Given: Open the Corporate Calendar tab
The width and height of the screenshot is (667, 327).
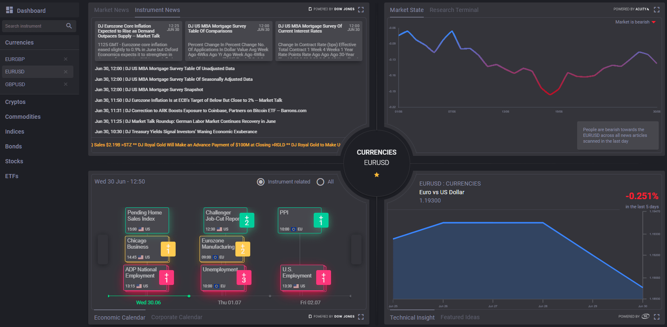Looking at the screenshot, I should click(x=177, y=317).
